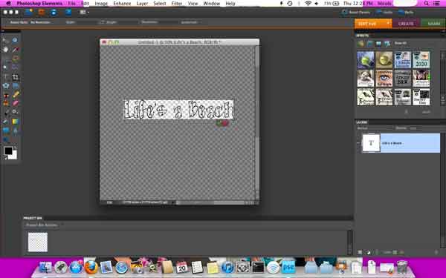Toggle visibility of Life's a Beach layer
Viewport: 446px width, 278px height.
pyautogui.click(x=358, y=143)
